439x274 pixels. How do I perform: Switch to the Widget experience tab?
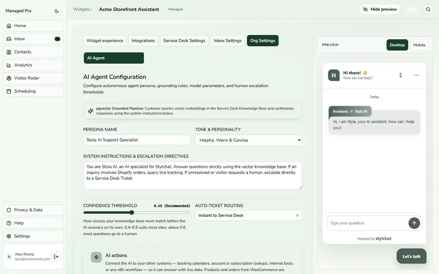105,40
